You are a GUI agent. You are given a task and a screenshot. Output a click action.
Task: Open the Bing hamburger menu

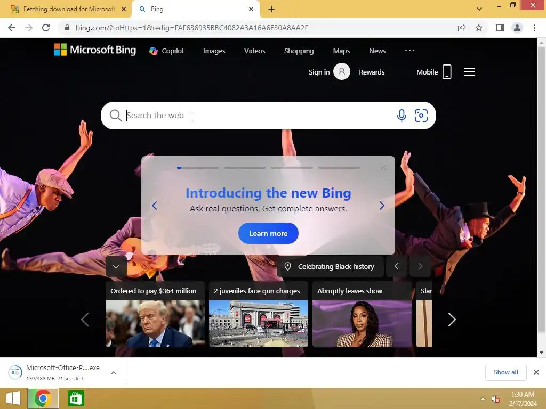(469, 72)
